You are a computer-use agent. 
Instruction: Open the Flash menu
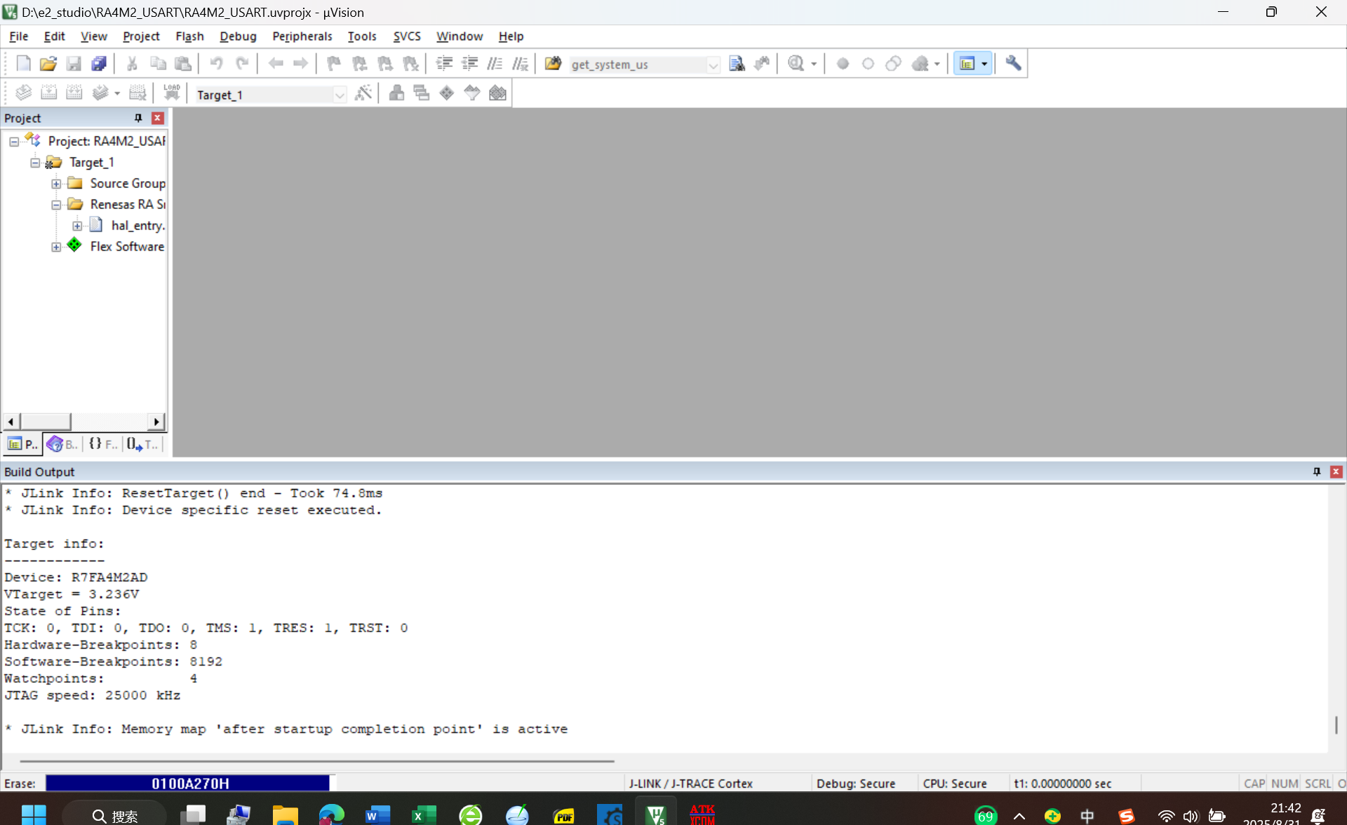coord(189,36)
